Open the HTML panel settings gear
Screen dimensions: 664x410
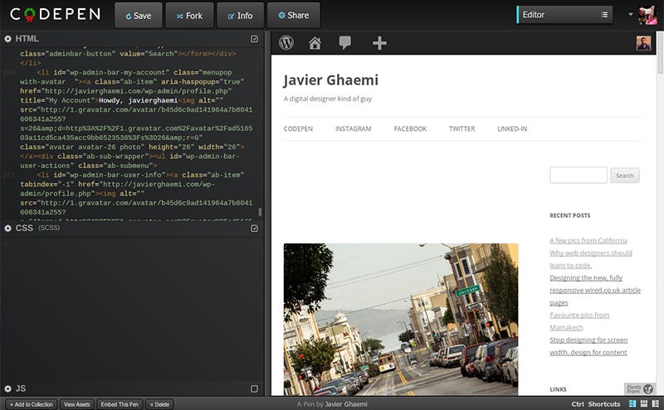7,39
